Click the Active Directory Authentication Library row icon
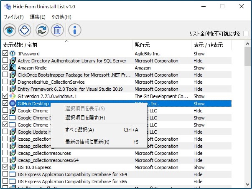This screenshot has height=189, width=252. 13,61
